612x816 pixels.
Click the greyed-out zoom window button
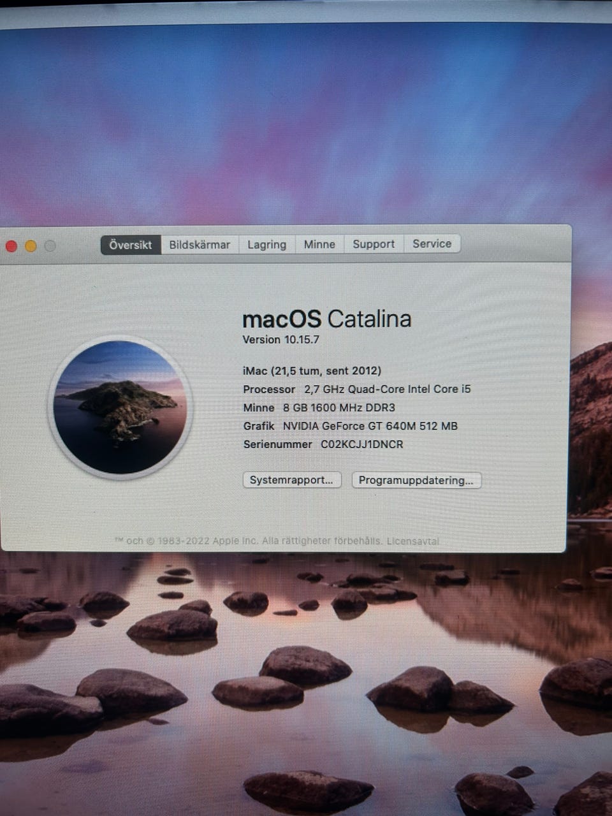[50, 245]
